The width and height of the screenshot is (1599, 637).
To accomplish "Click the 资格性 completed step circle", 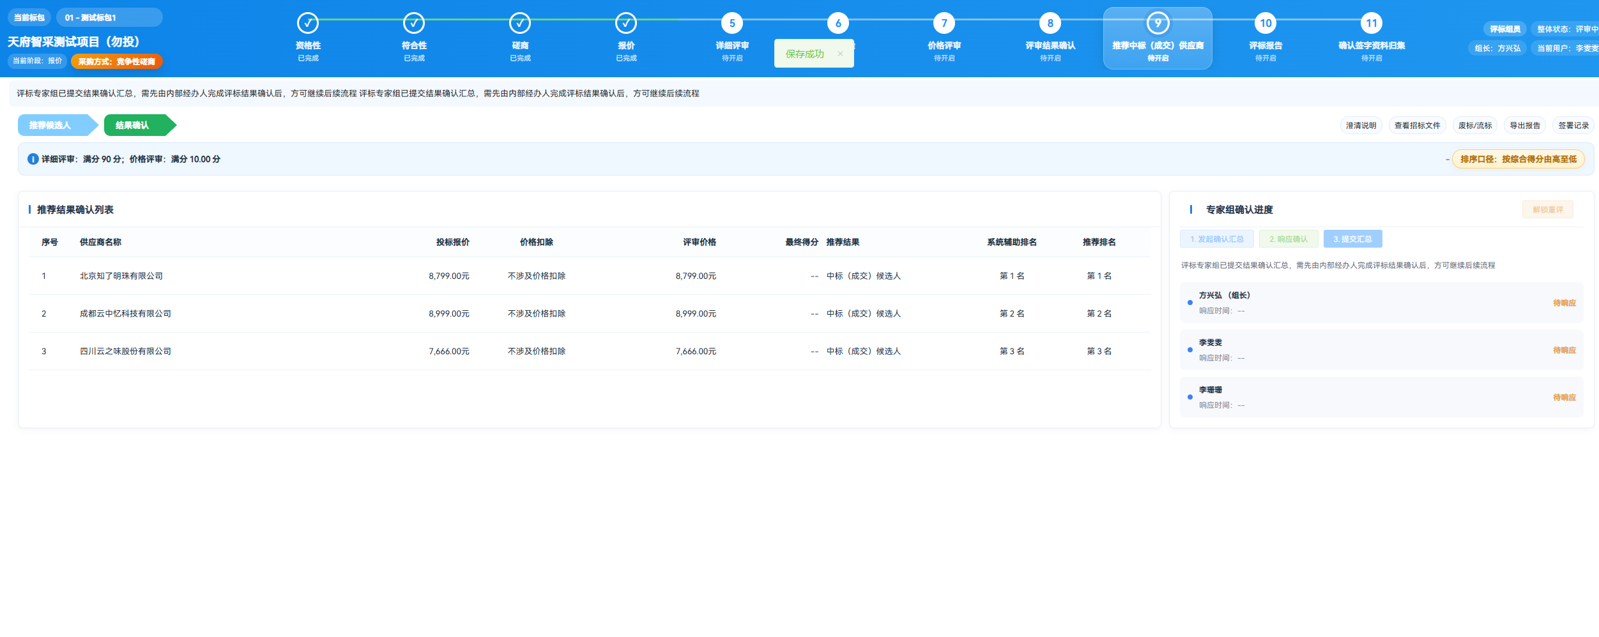I will [308, 24].
